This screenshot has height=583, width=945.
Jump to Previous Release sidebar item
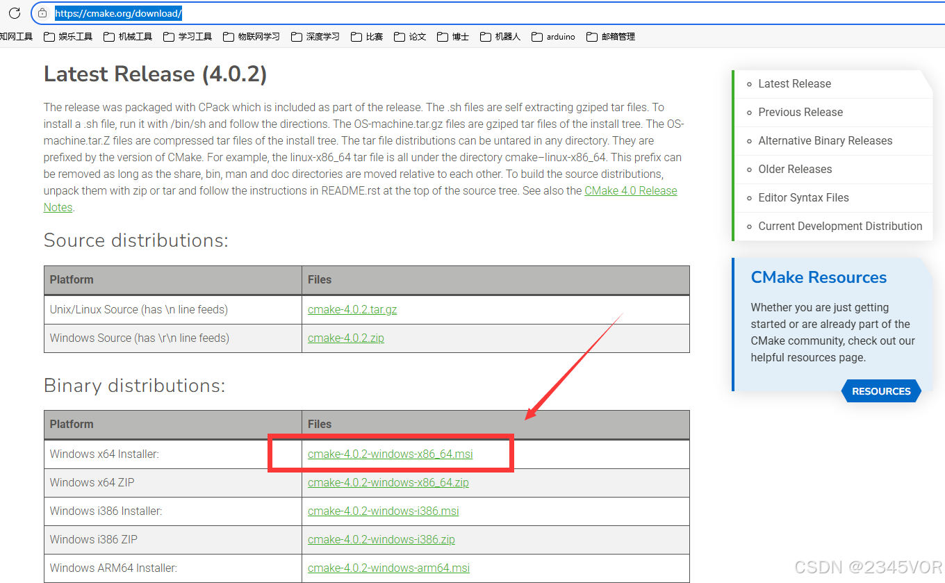click(800, 112)
